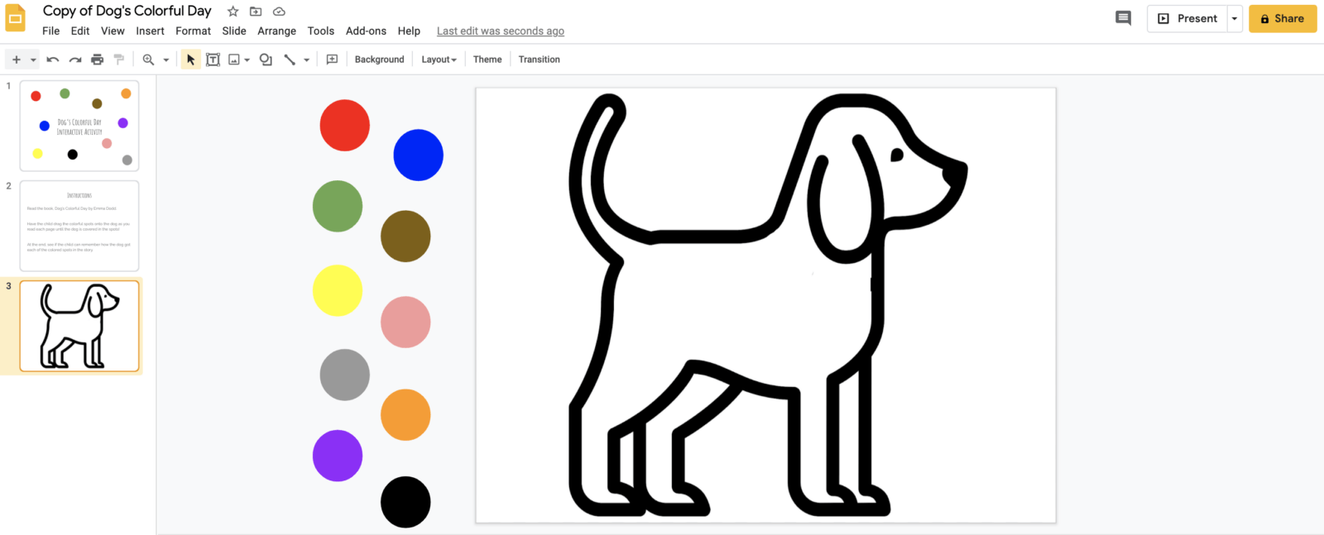This screenshot has width=1324, height=535.
Task: Click the undo arrow icon
Action: (53, 60)
